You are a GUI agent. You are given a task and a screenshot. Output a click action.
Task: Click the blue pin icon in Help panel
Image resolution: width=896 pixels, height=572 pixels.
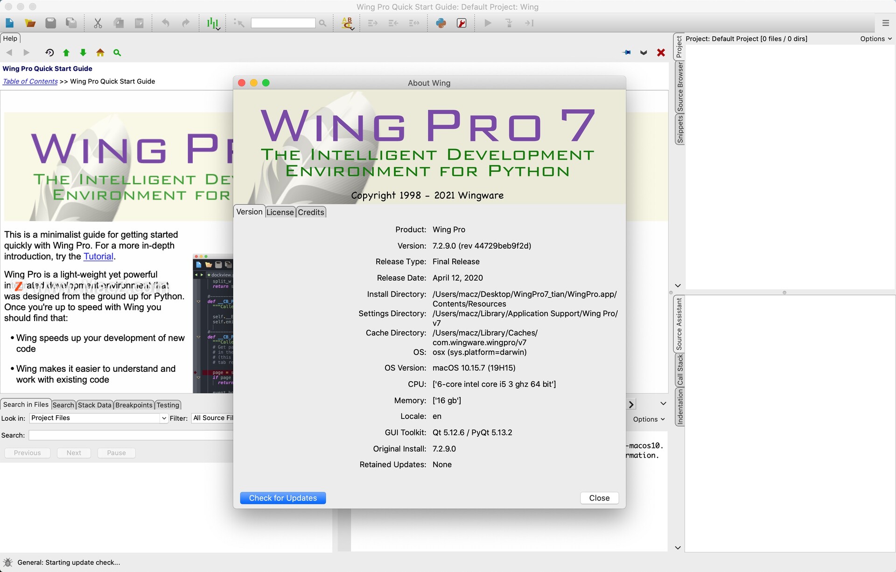tap(627, 53)
